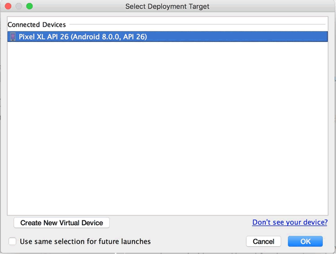The height and width of the screenshot is (254, 336).
Task: Click the phone icon beside Pixel XL
Action: click(x=13, y=36)
